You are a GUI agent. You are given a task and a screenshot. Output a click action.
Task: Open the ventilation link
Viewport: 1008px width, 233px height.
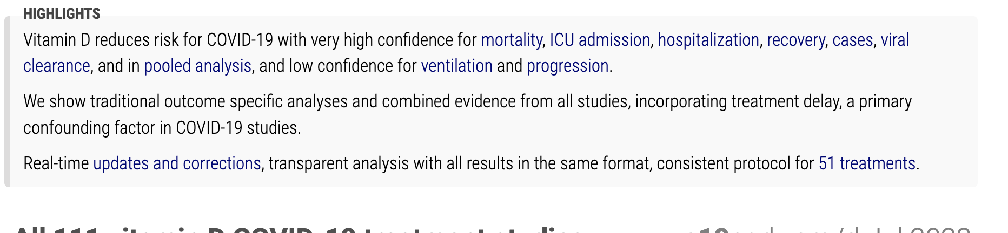456,66
